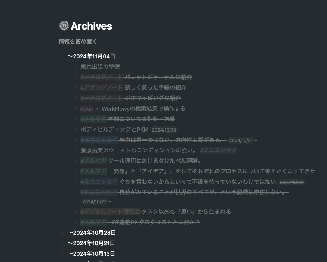
Task: Click the bullet beside バレットジャーナルの紹介 item
Action: 75,77
